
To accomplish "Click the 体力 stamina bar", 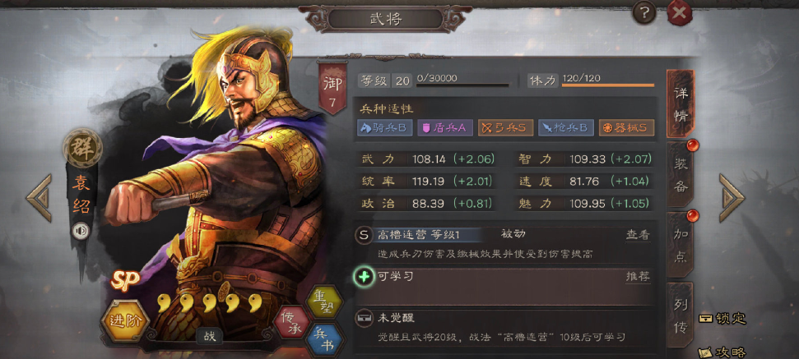I will pos(608,85).
